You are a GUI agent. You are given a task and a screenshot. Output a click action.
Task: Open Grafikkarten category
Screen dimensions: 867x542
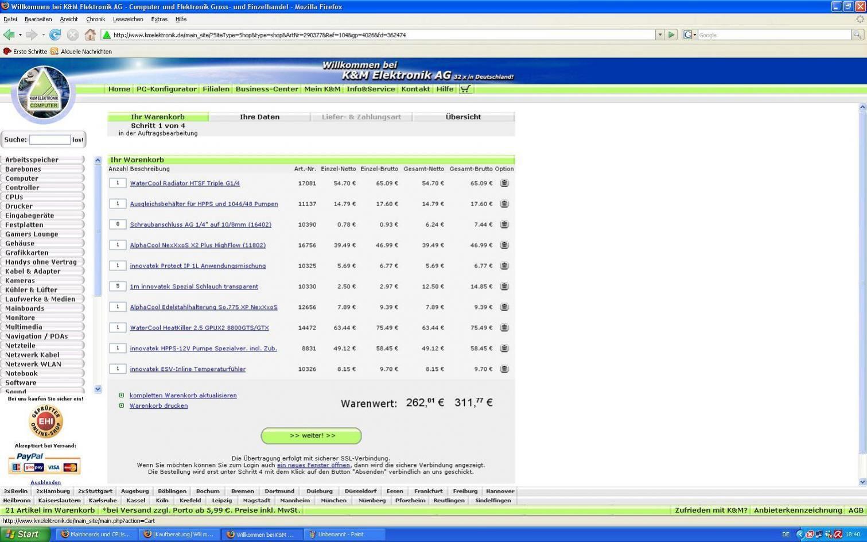(27, 253)
